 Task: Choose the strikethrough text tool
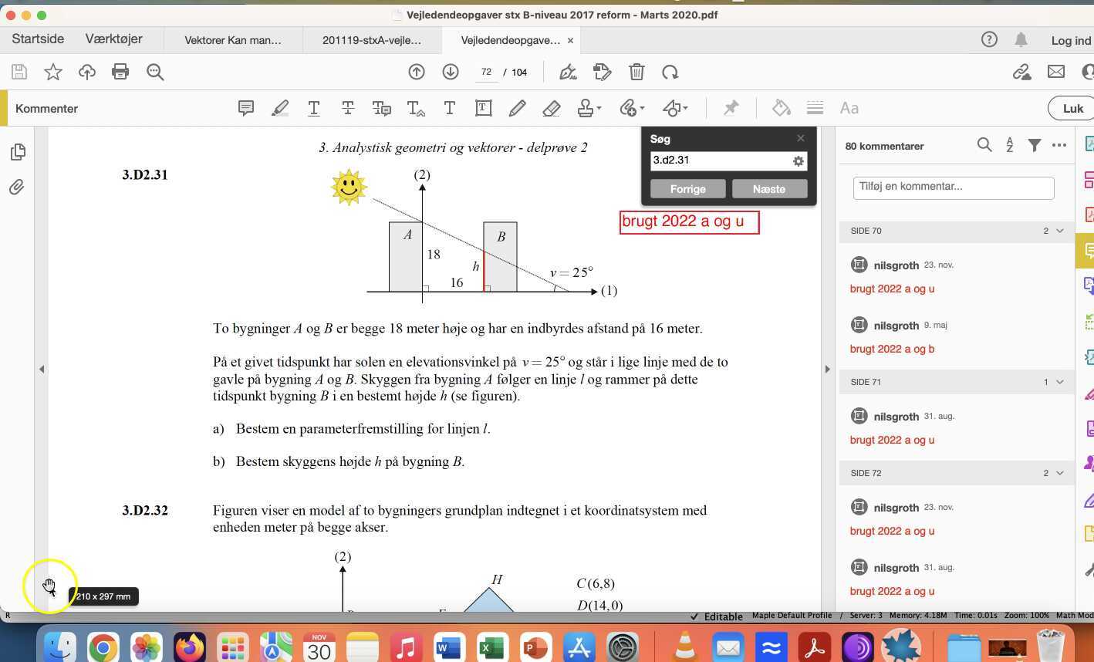pos(348,109)
